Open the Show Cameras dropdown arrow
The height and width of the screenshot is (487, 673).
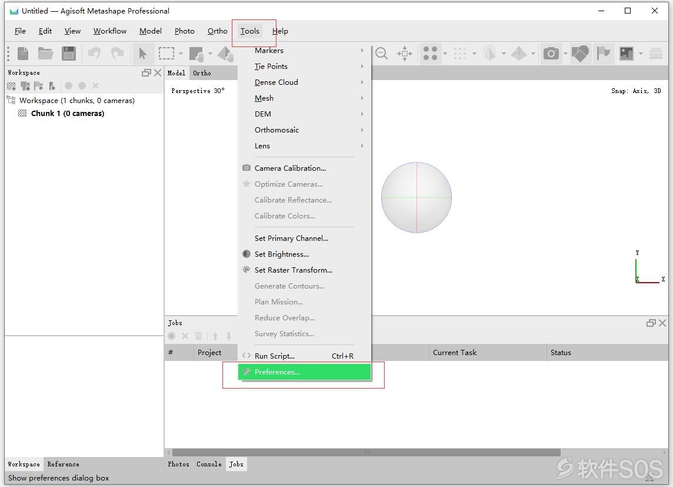coord(565,54)
